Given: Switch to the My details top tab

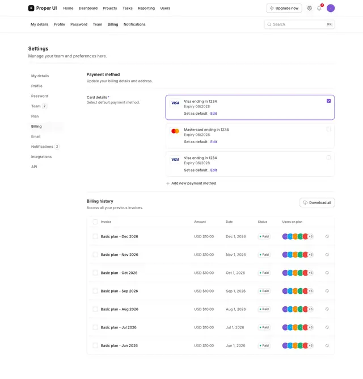Looking at the screenshot, I should 39,24.
